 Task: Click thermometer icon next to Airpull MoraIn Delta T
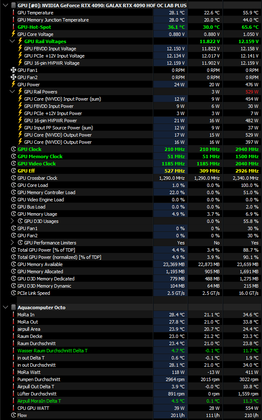pyautogui.click(x=14, y=401)
